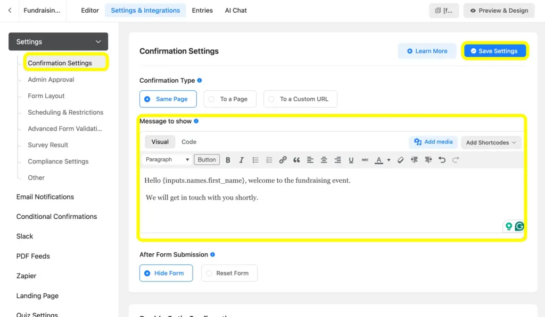Insert a link with the chain icon
The height and width of the screenshot is (317, 545).
pyautogui.click(x=283, y=160)
